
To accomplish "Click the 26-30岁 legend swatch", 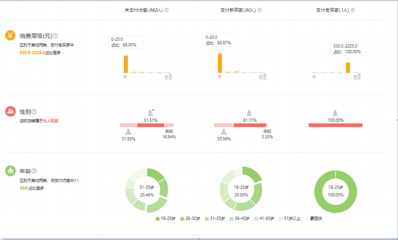I will (x=182, y=218).
